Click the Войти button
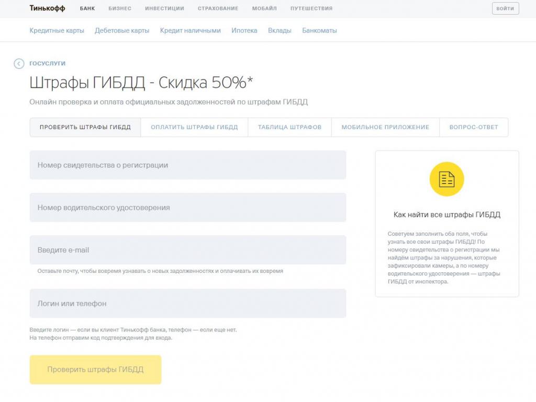Viewport: 536px width, 402px height. click(505, 8)
